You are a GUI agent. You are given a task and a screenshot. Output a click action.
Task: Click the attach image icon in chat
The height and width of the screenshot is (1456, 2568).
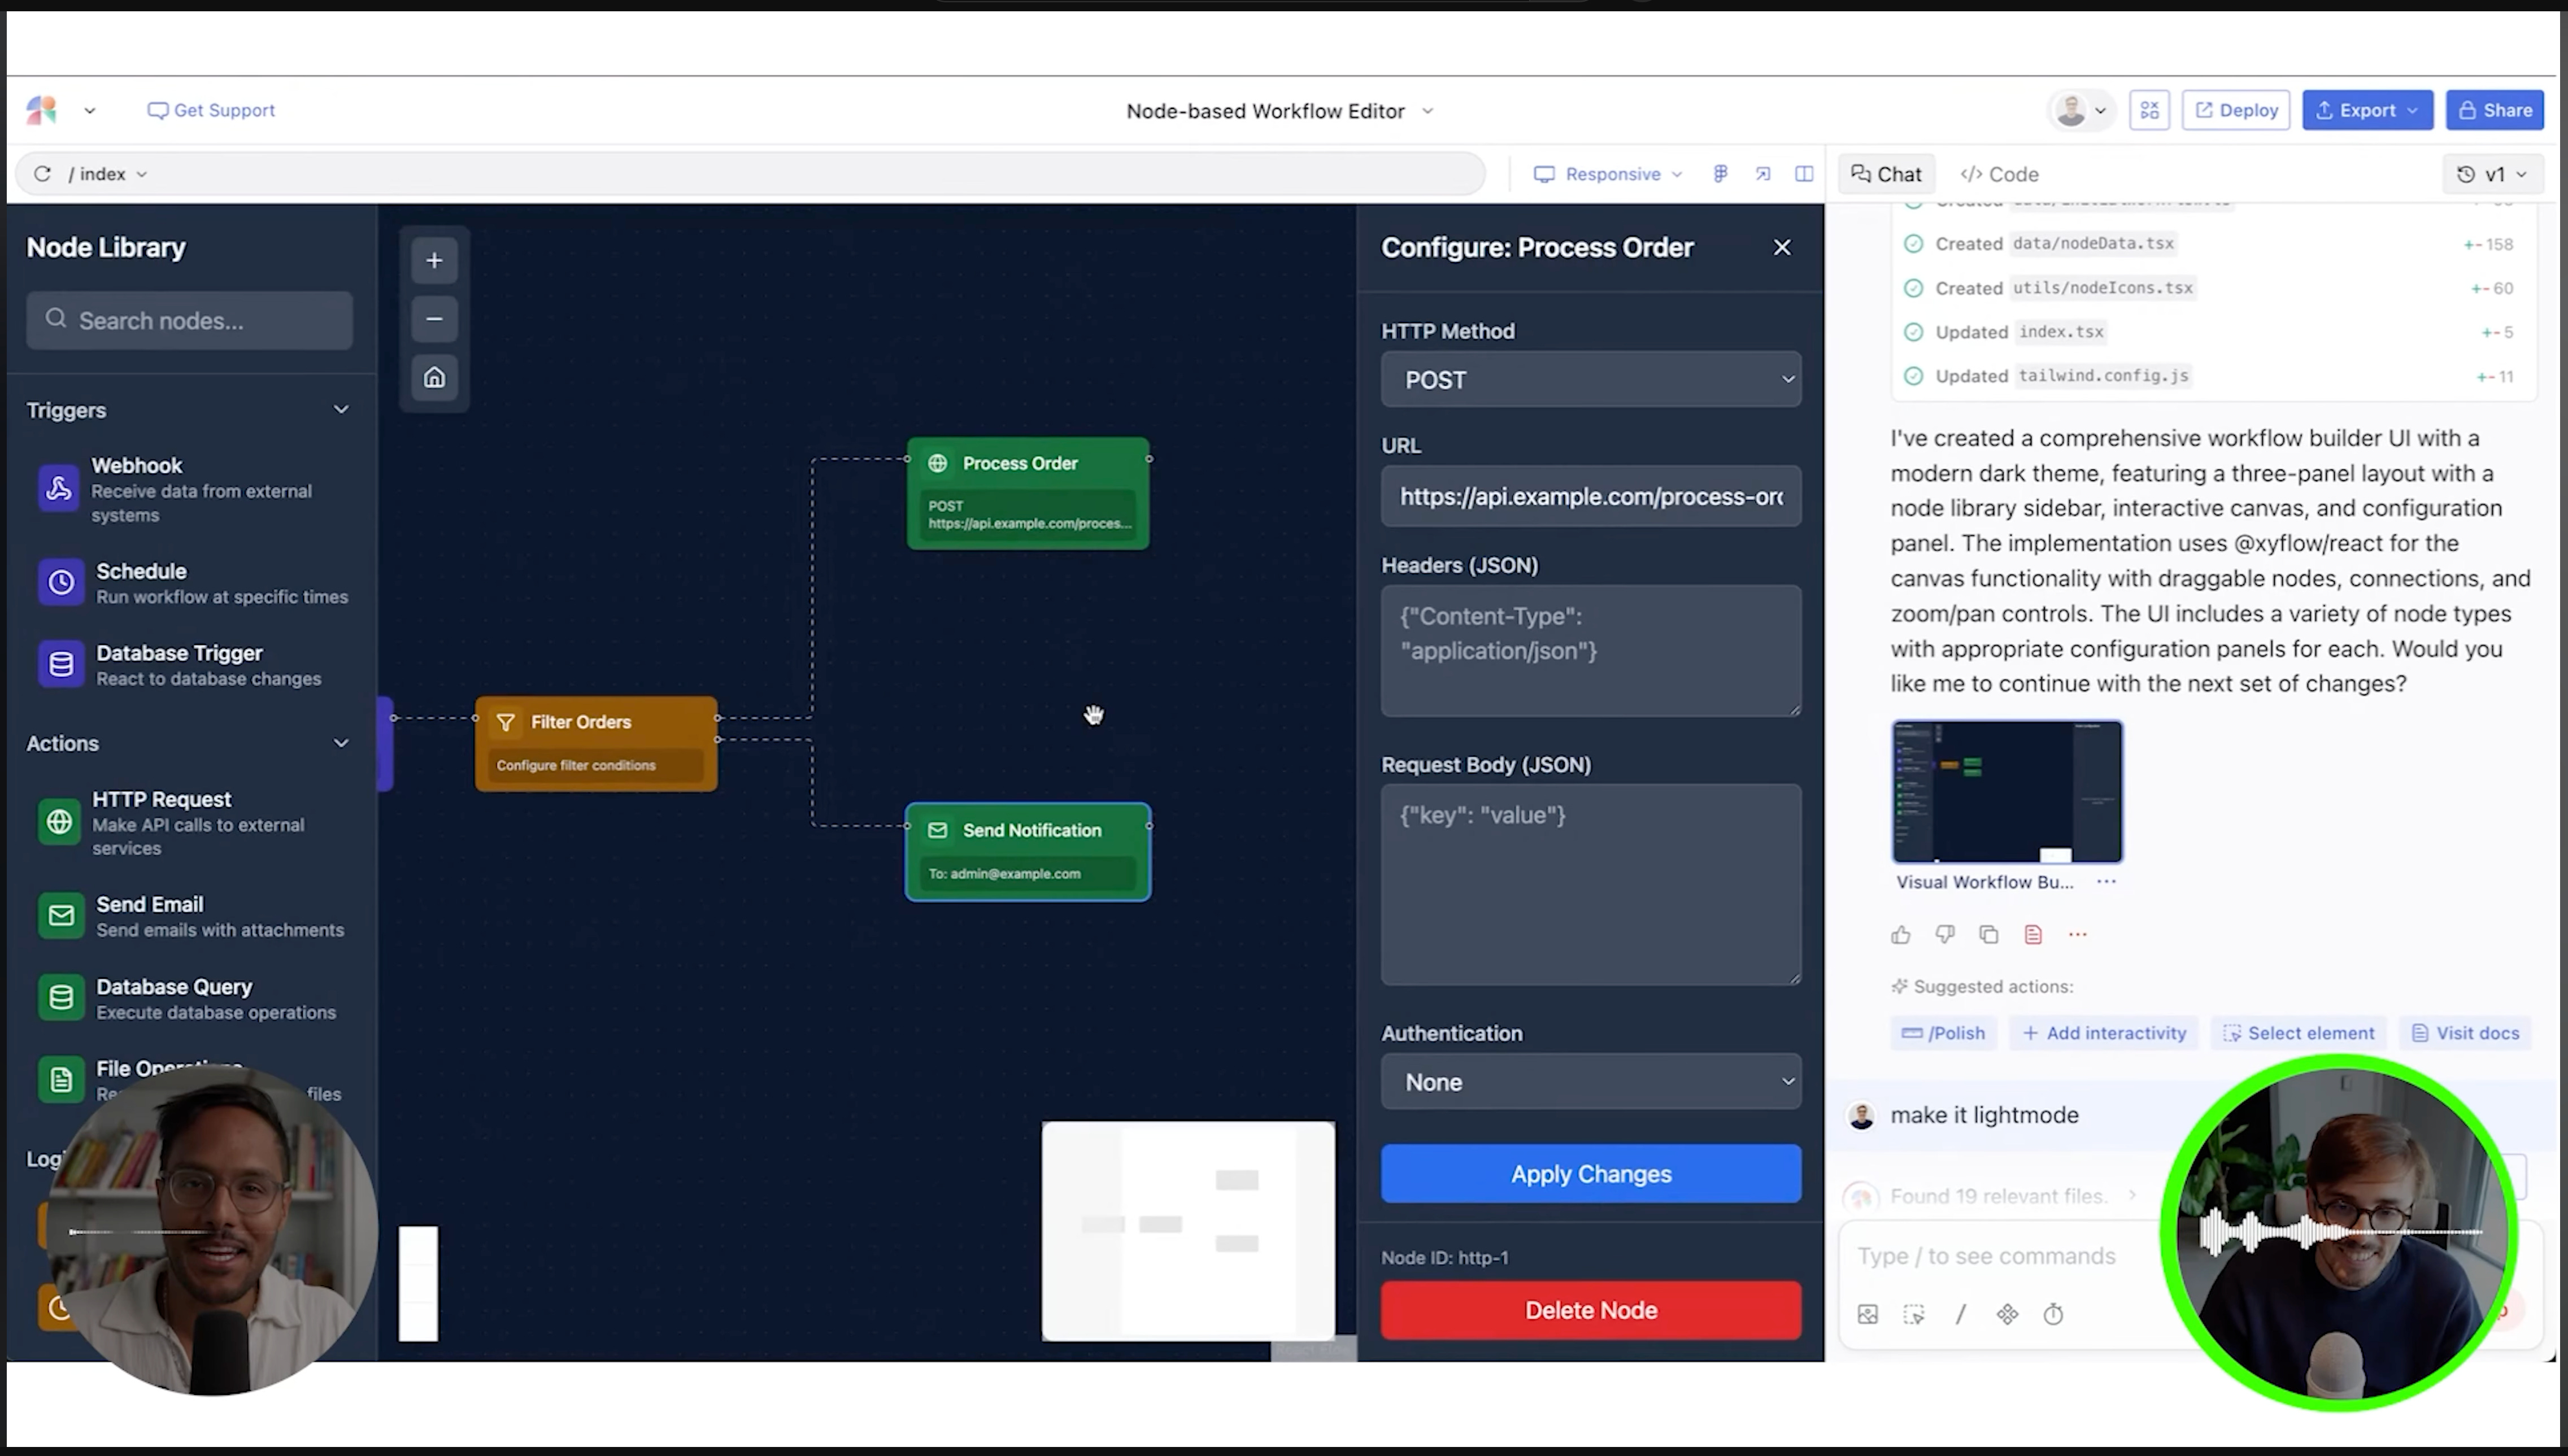(x=1867, y=1314)
